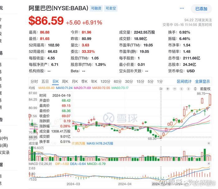Select the 季K quarterly chart tab
The height and width of the screenshot is (189, 218).
[x=84, y=82]
